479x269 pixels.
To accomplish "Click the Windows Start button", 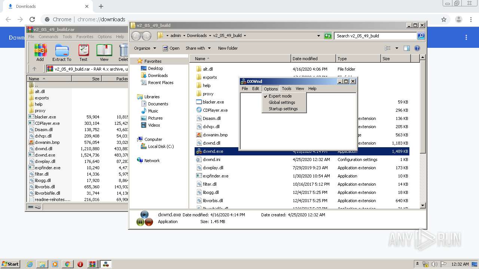I will [x=10, y=264].
